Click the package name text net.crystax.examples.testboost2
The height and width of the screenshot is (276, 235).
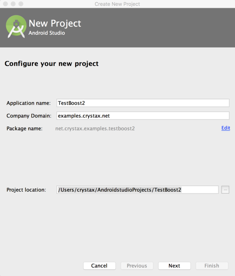(95, 128)
